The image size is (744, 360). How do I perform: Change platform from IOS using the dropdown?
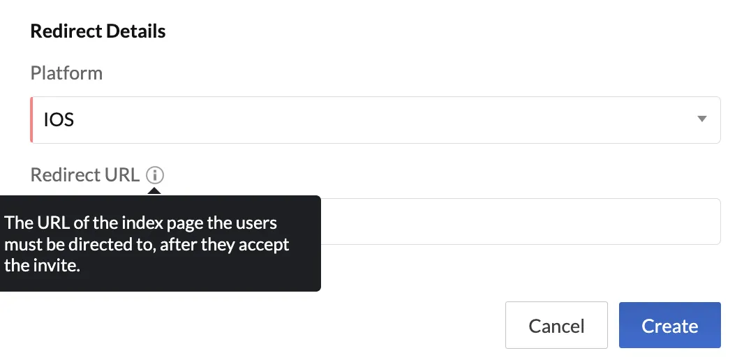click(375, 120)
